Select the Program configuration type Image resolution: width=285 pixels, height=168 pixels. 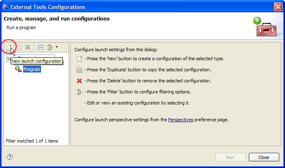(32, 69)
